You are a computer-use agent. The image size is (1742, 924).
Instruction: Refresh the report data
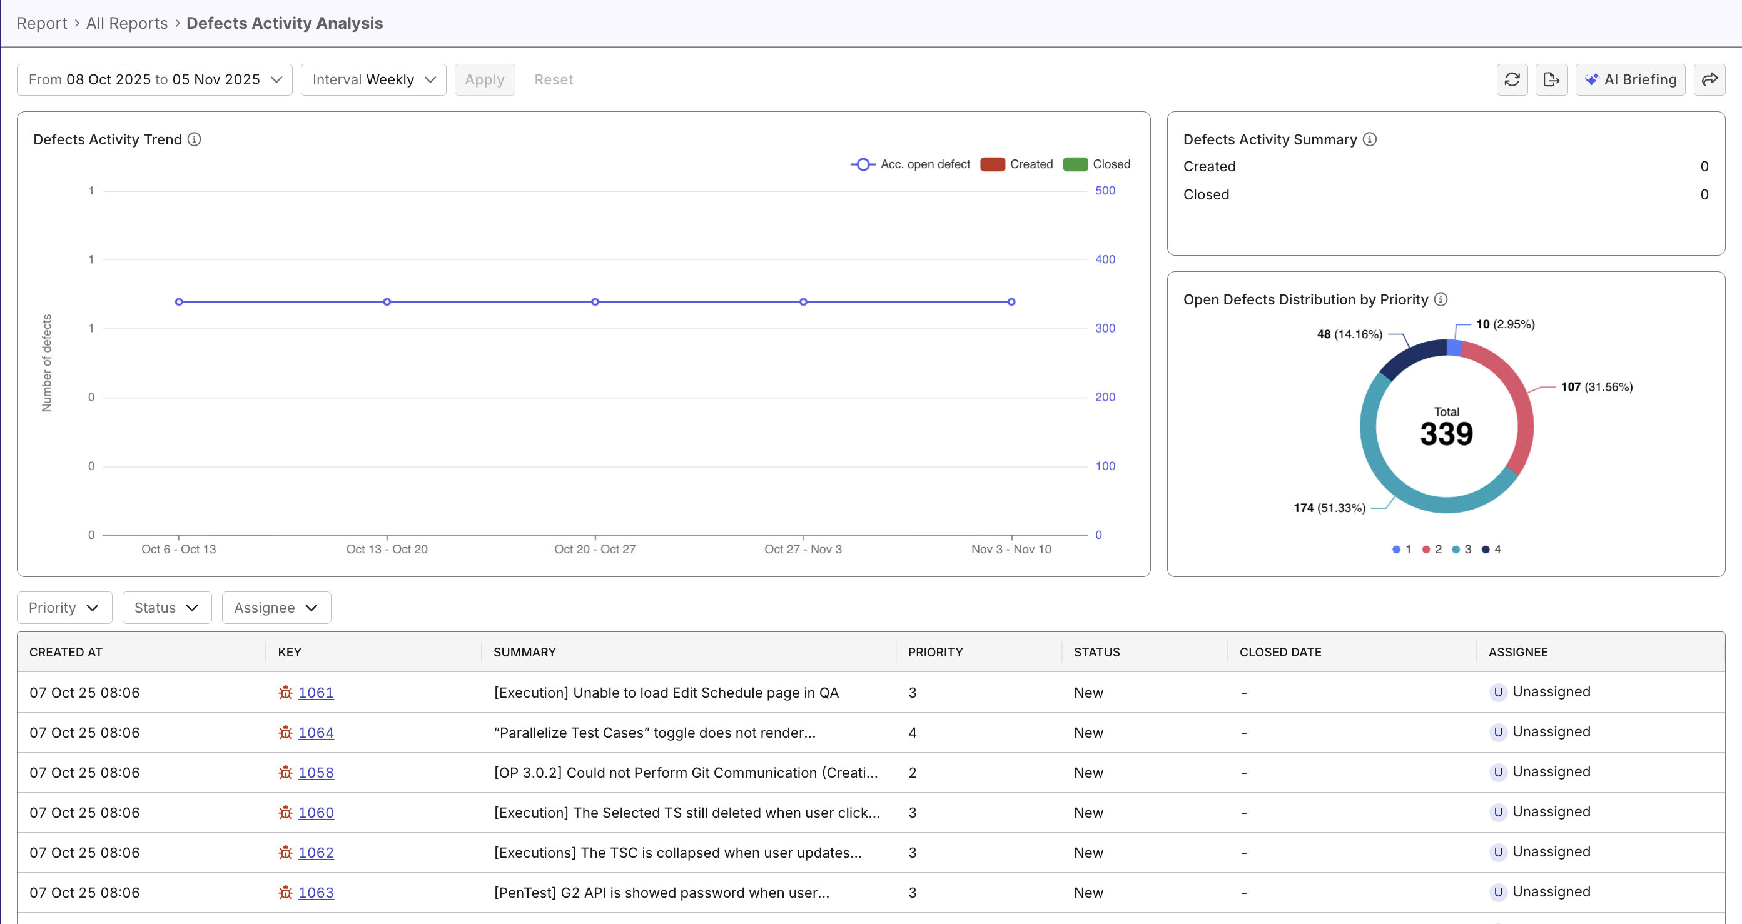[x=1512, y=79]
